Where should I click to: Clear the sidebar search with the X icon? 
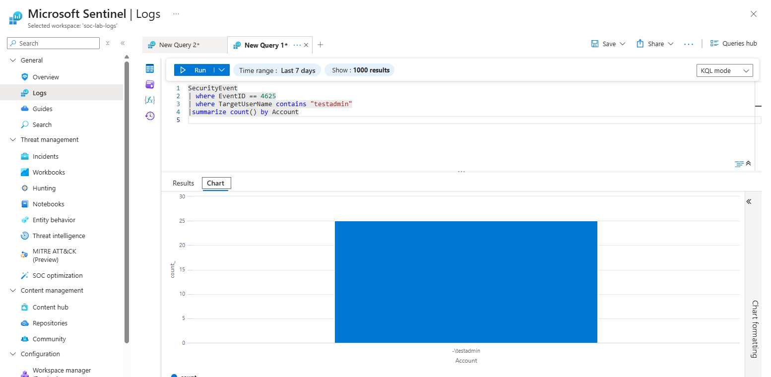108,43
